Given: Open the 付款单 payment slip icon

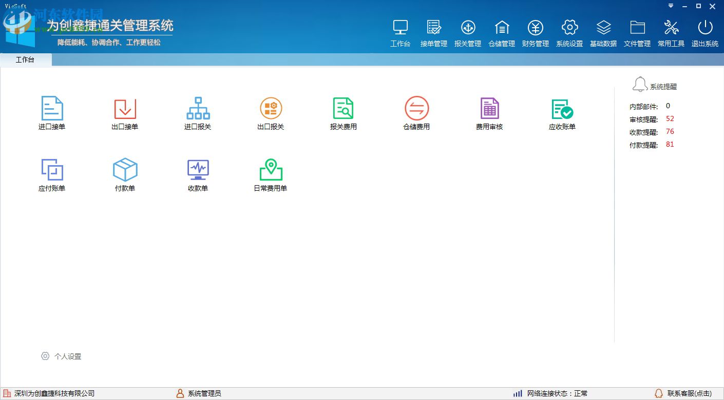Looking at the screenshot, I should 125,170.
